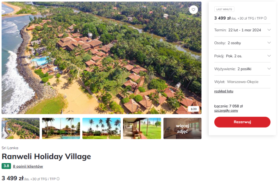Add hotel to favorites with heart icon

tap(193, 10)
